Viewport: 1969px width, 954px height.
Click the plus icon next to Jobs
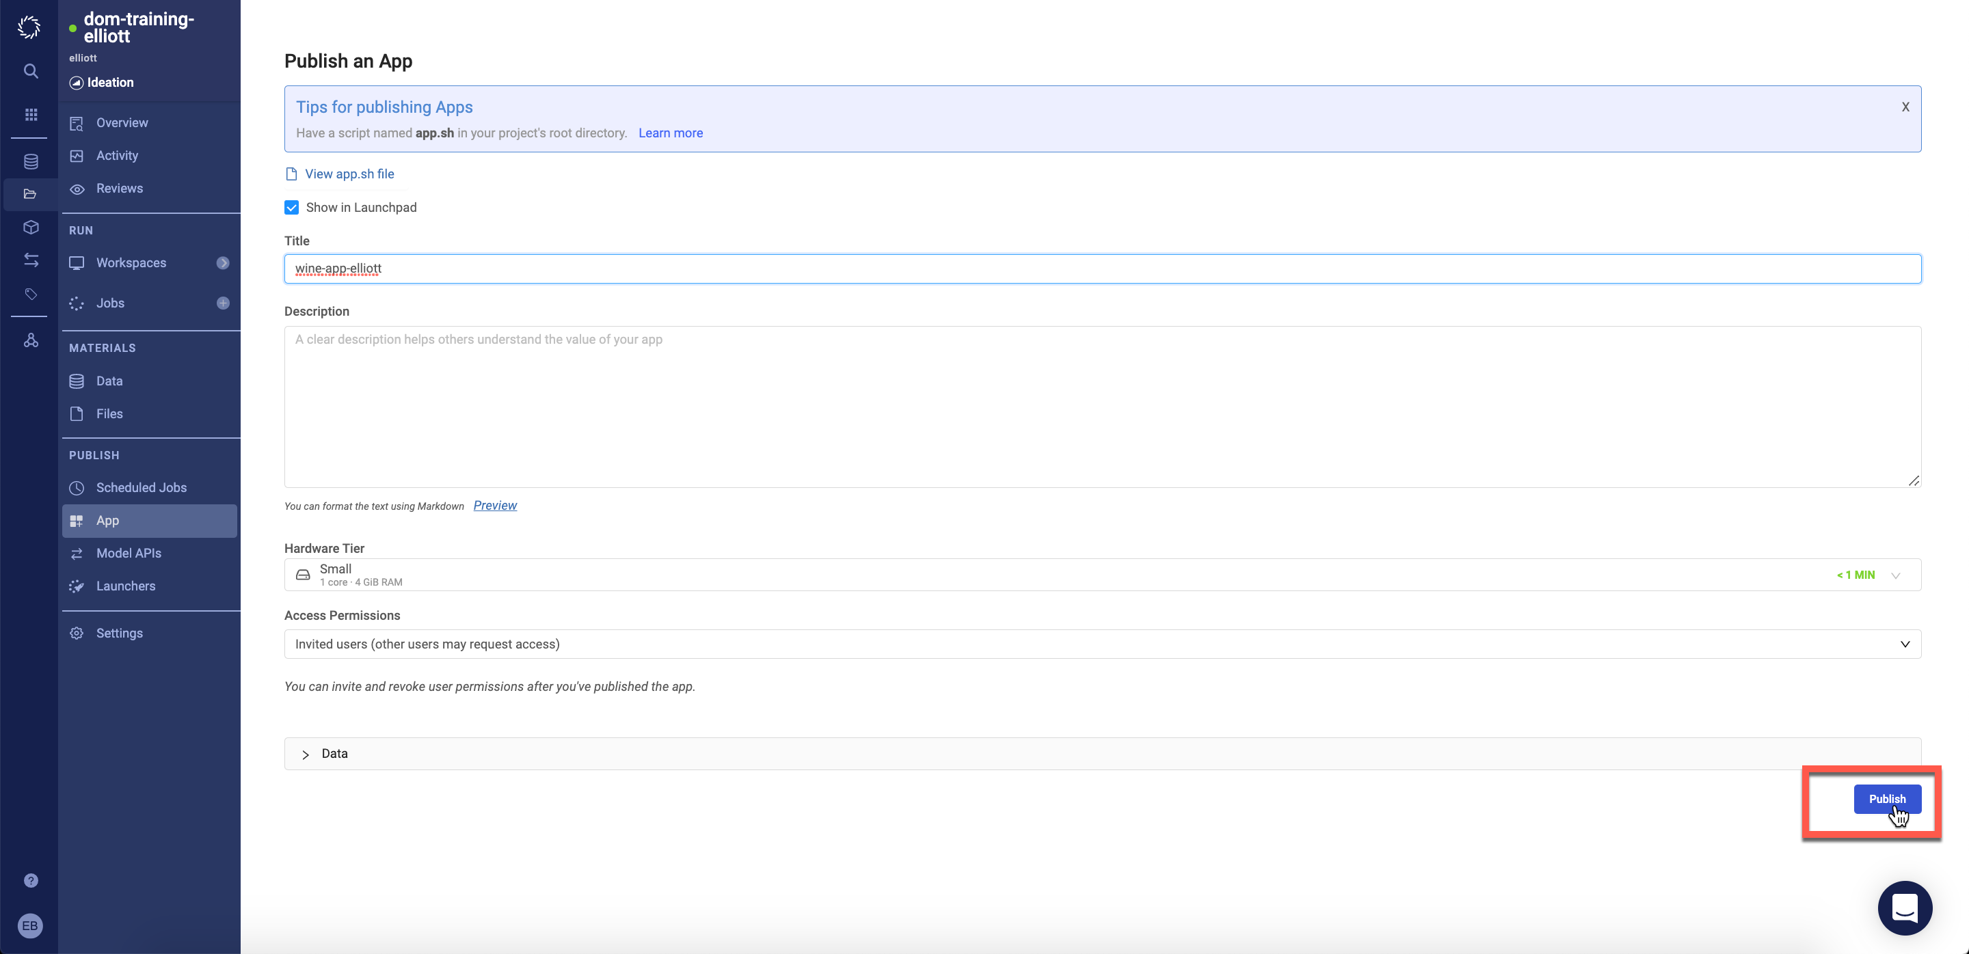click(222, 303)
